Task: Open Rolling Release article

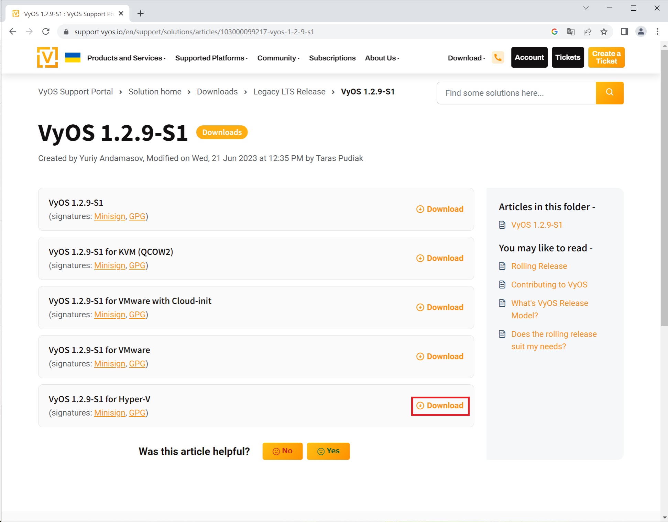Action: (539, 266)
